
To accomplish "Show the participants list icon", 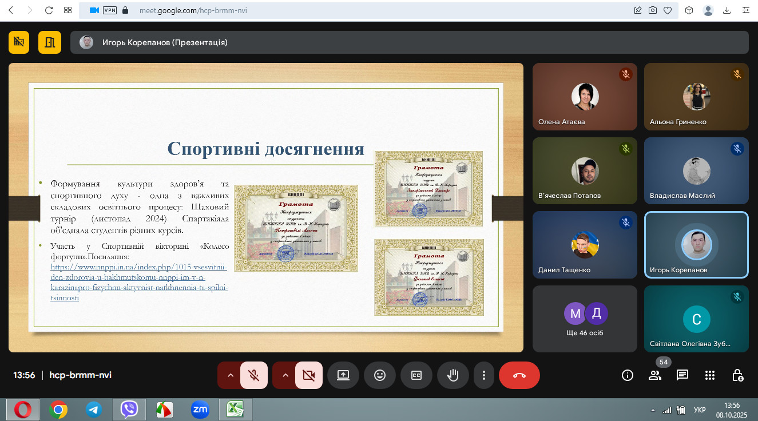I will (654, 375).
